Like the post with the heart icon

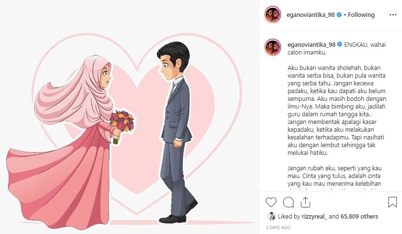(271, 202)
